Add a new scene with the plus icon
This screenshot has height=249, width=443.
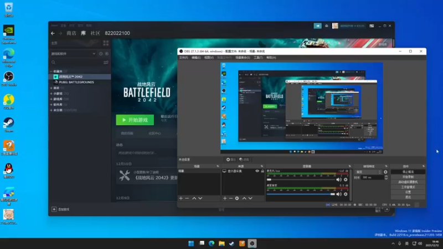[x=181, y=199]
